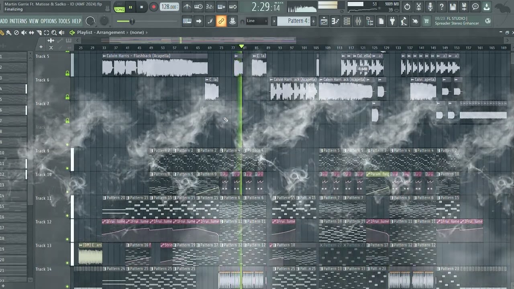
Task: Toggle overdub blend recording icon
Action: coord(221,7)
